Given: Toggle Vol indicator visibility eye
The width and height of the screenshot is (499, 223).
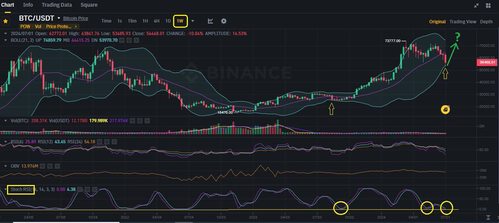Looking at the screenshot, I should (x=133, y=121).
